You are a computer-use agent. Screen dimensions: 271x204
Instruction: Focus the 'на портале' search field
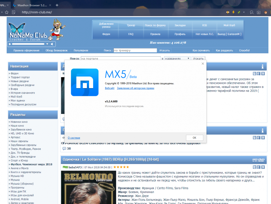pos(121,58)
